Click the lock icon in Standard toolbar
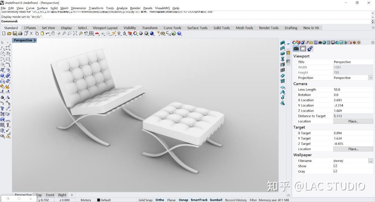 coord(125,33)
